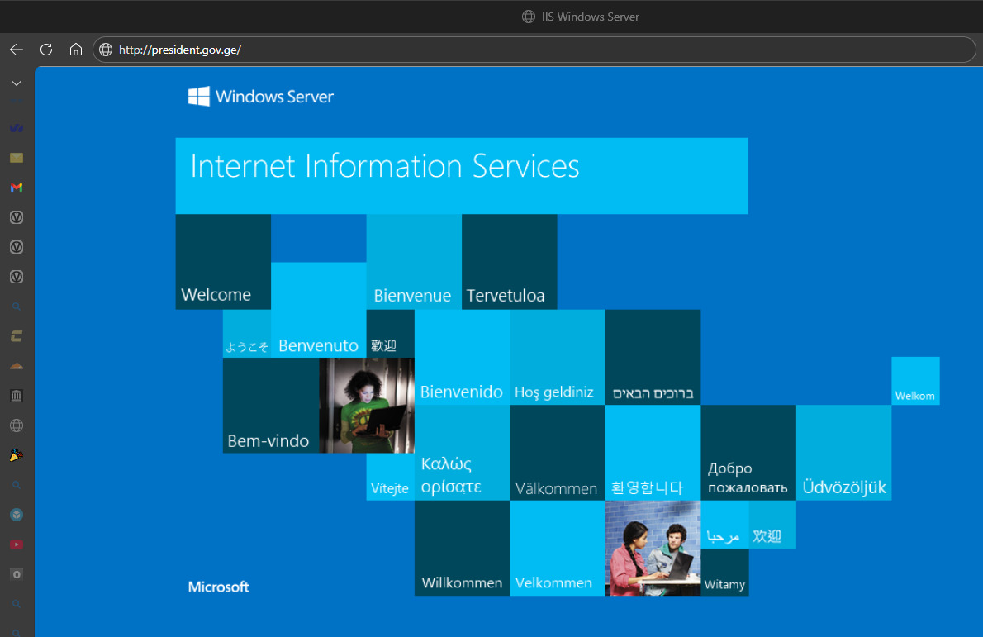Image resolution: width=983 pixels, height=637 pixels.
Task: Click the Bienvenido tile
Action: [x=462, y=358]
